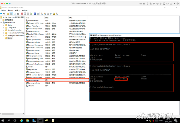Click the taskbar date 2021/9/2
180x123 pixels.
(x=168, y=122)
